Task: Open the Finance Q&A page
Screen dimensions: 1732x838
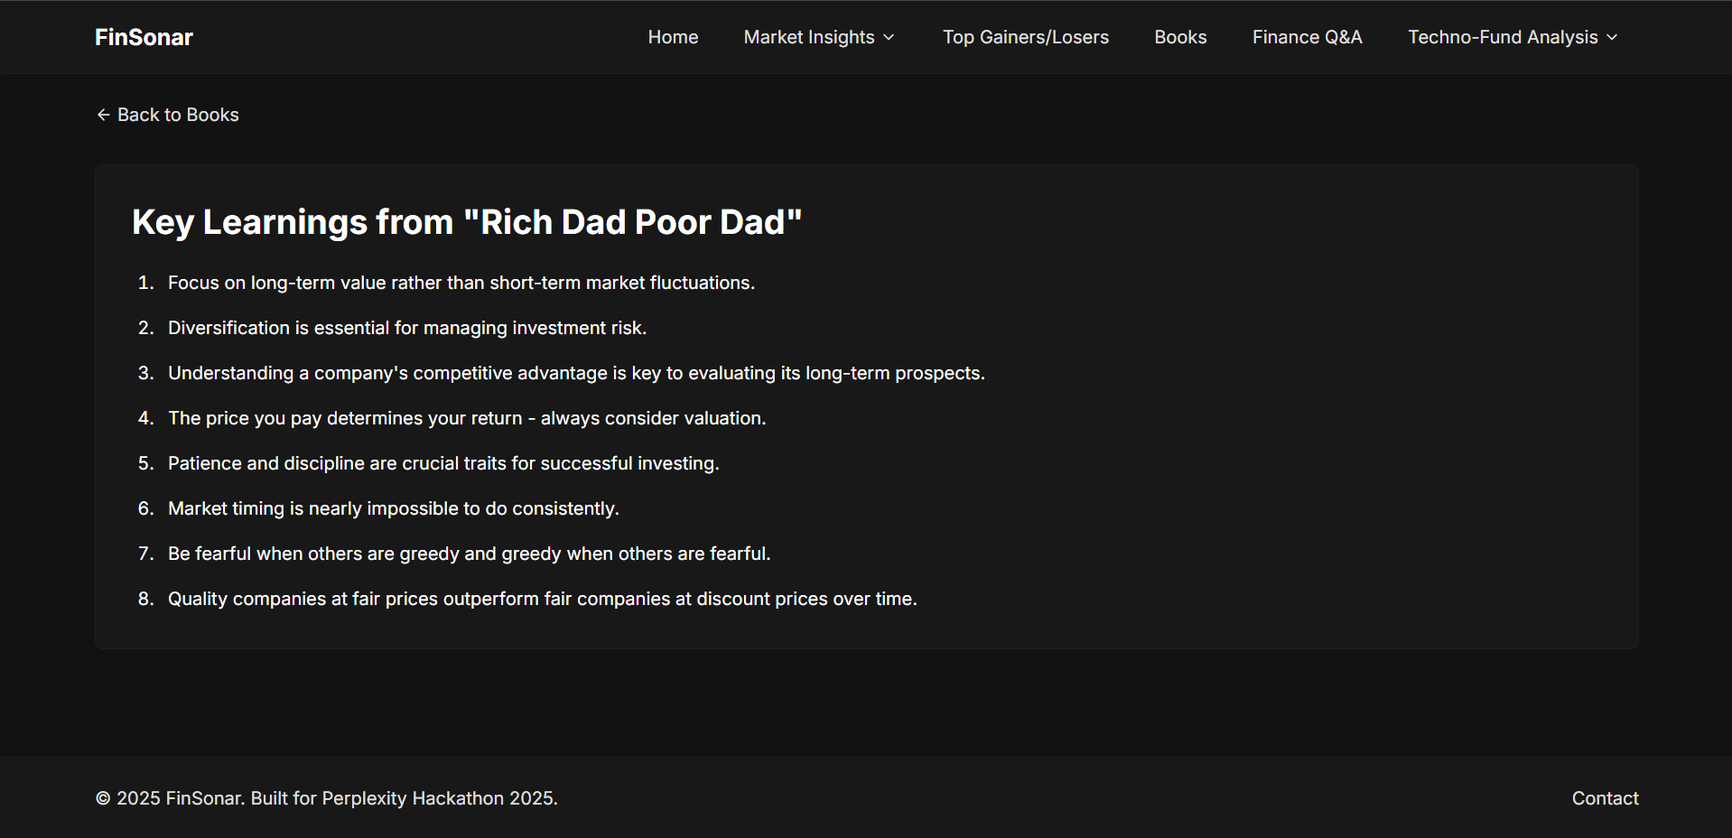Action: (1307, 37)
